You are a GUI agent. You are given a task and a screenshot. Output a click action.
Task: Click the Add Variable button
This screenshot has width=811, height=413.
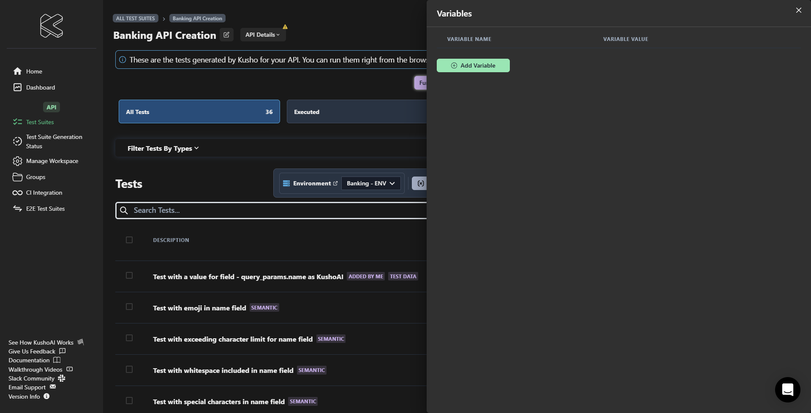pyautogui.click(x=473, y=65)
